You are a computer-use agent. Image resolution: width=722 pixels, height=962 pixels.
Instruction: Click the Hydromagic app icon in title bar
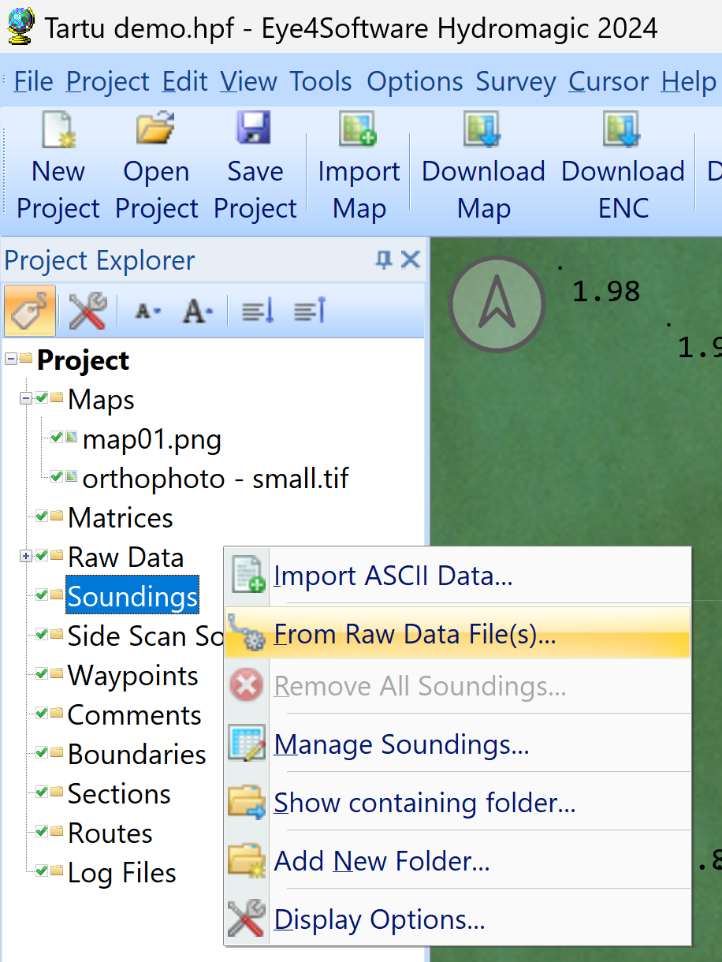pos(20,26)
